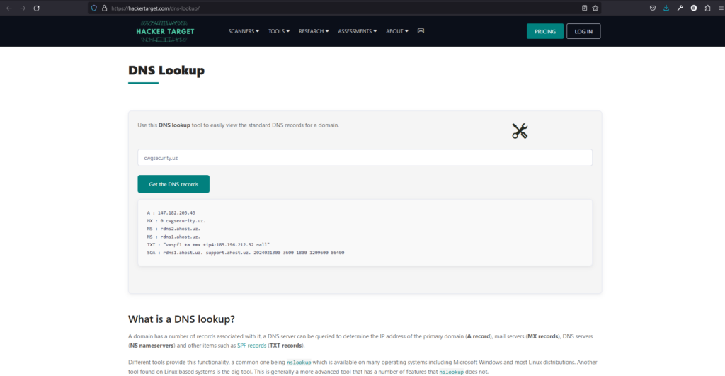Click the PRICING button

pyautogui.click(x=545, y=31)
